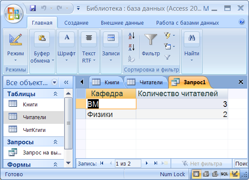Expand the Записи dropdown arrow

point(111,60)
